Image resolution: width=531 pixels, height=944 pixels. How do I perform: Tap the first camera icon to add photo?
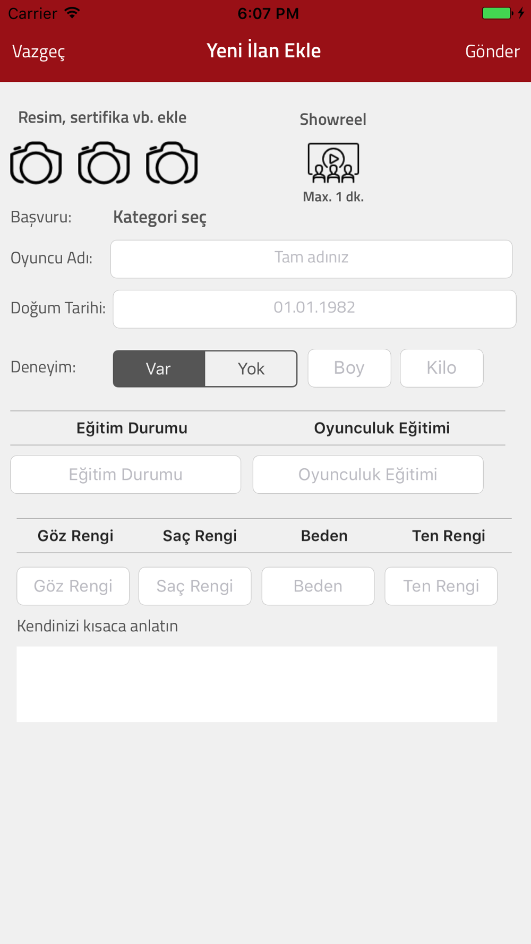pos(36,162)
